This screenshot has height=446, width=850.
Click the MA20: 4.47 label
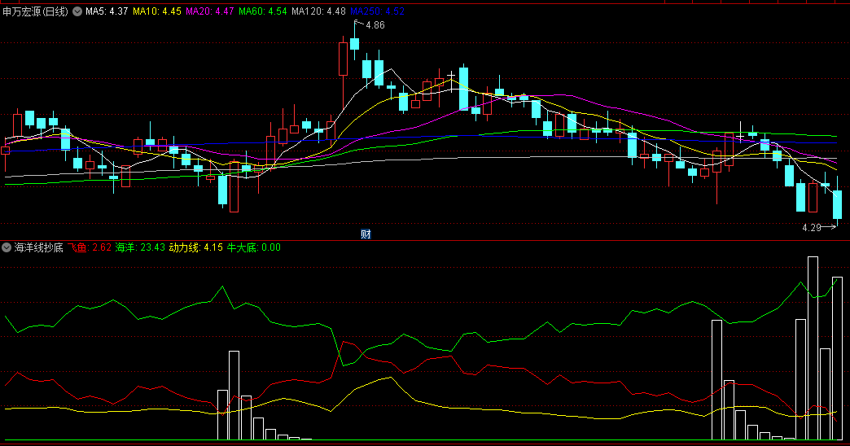[210, 11]
